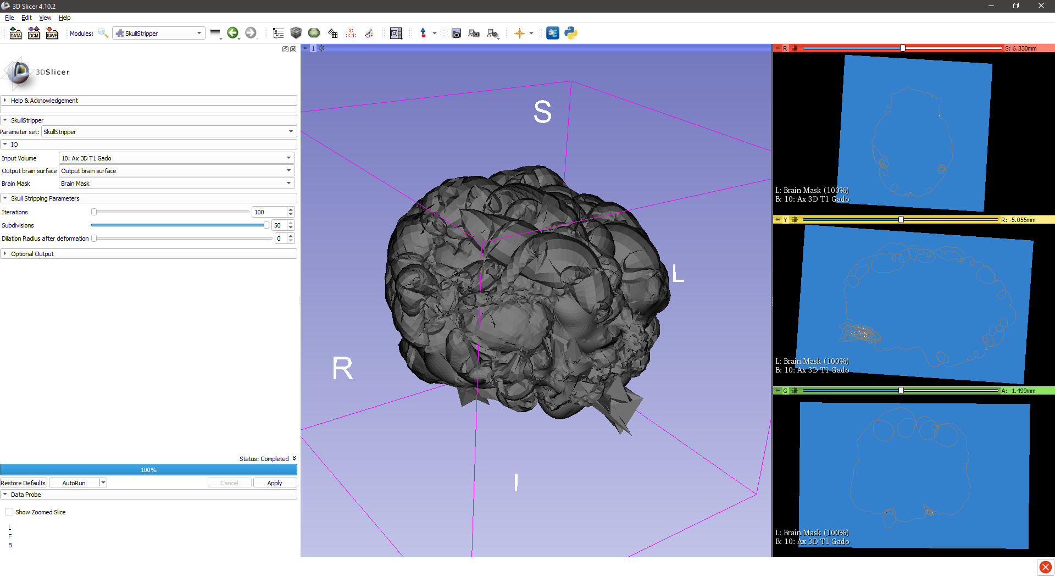Screen dimensions: 1055x577
Task: Click the Load DATA toolbar icon
Action: tap(15, 33)
